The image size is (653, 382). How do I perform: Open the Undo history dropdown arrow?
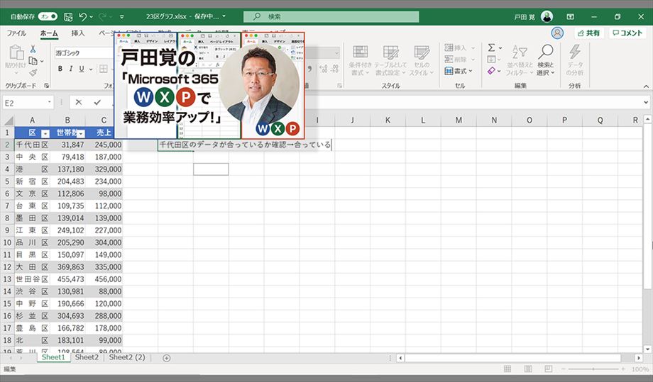[x=91, y=17]
